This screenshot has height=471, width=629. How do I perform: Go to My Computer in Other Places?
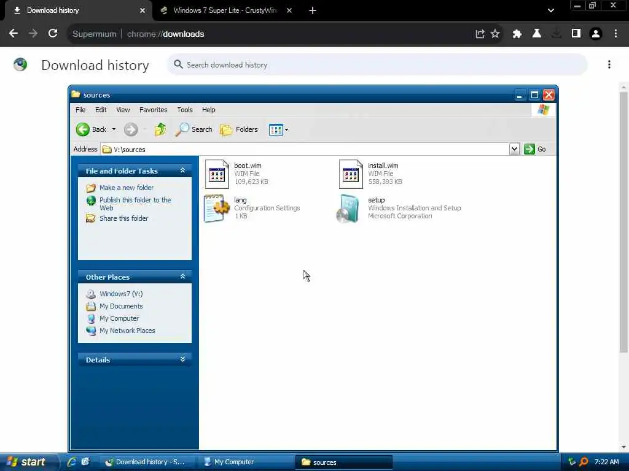119,318
